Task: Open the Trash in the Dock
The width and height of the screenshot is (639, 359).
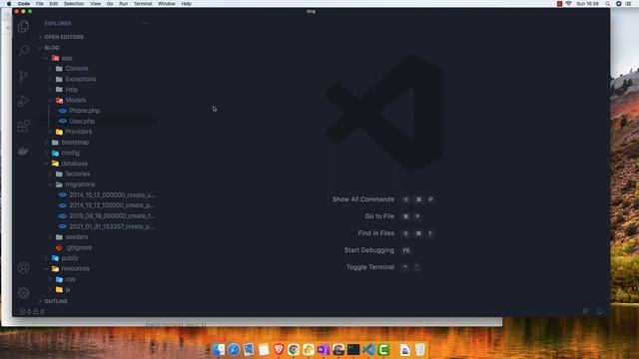Action: tap(420, 349)
